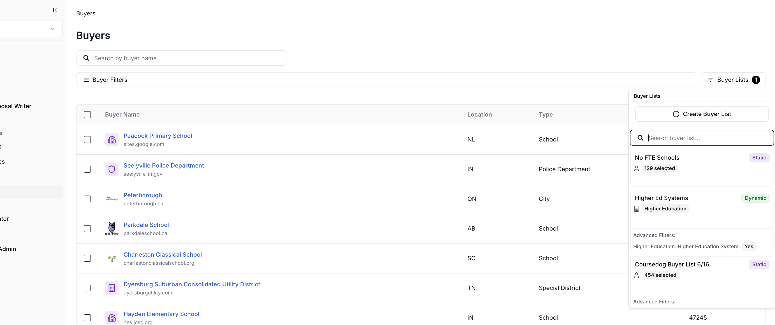This screenshot has width=775, height=325.
Task: Open the Buyers breadcrumb at top
Action: pos(85,13)
